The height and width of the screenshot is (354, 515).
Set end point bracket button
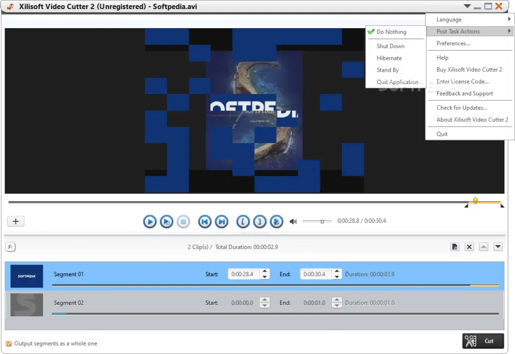pos(260,222)
